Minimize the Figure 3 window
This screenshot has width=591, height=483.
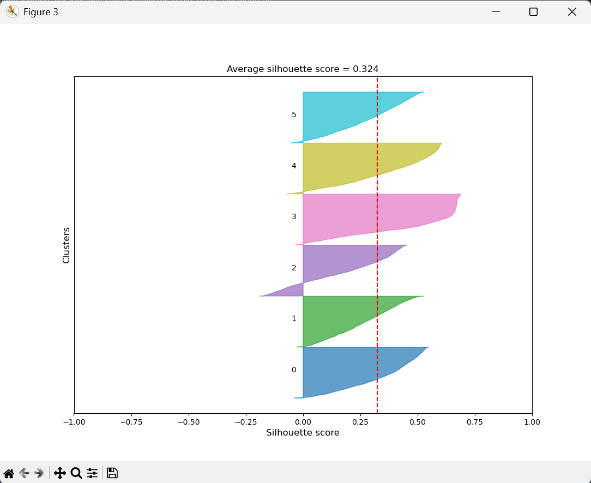495,11
